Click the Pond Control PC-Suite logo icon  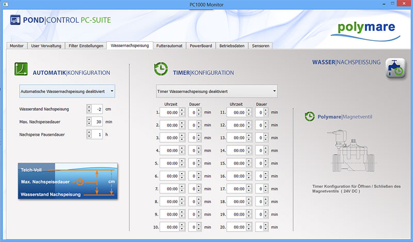(x=15, y=21)
